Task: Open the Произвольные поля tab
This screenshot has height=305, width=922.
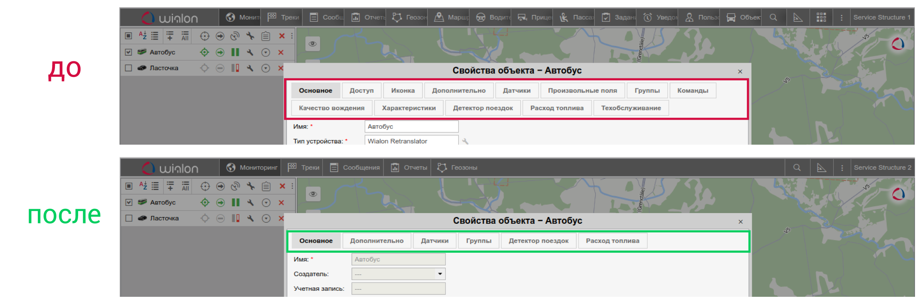Action: [582, 91]
